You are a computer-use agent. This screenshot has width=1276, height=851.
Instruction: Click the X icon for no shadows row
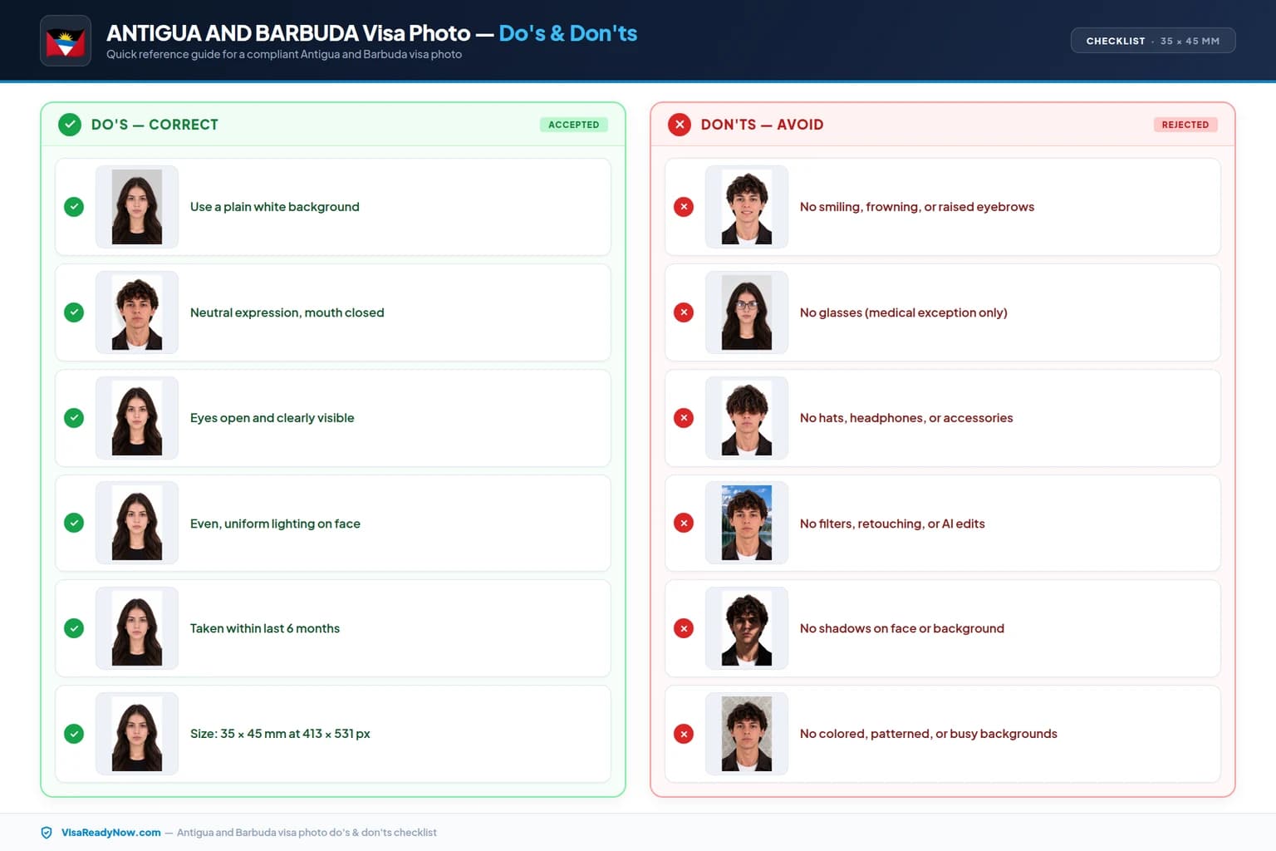click(684, 628)
